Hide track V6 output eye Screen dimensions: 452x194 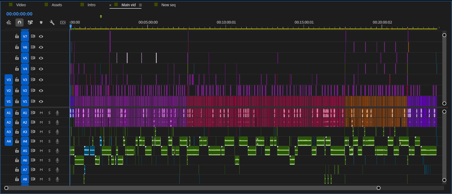pyautogui.click(x=41, y=47)
